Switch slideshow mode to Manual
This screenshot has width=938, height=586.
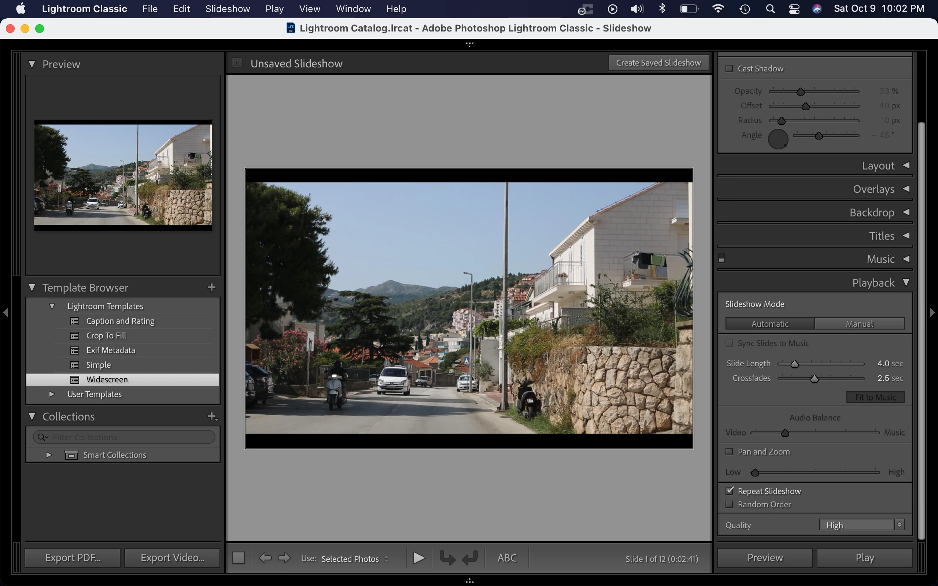click(x=859, y=324)
